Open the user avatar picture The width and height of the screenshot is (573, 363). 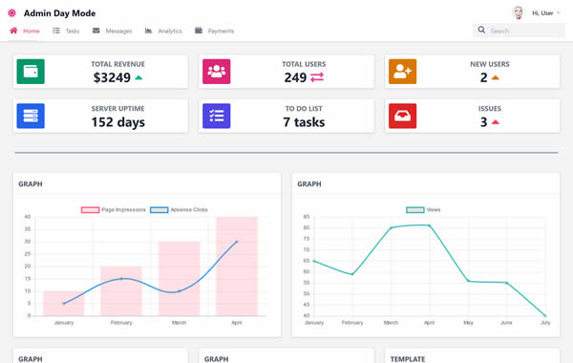tap(518, 13)
